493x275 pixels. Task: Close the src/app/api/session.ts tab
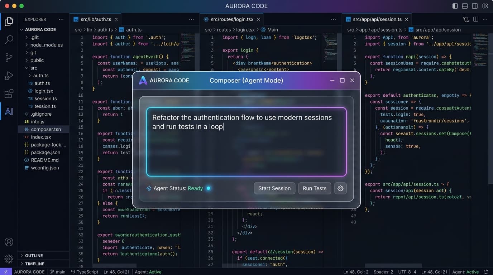(x=407, y=19)
